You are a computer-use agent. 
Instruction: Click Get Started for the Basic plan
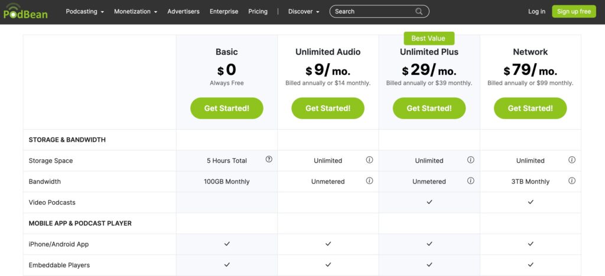pos(227,108)
